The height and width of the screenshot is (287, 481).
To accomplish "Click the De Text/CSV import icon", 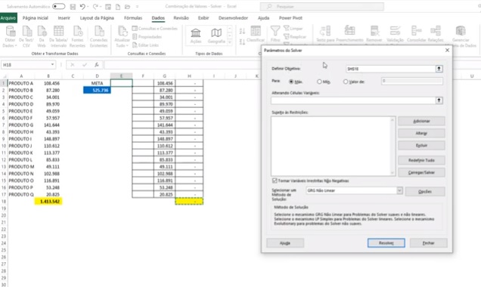I will (26, 32).
